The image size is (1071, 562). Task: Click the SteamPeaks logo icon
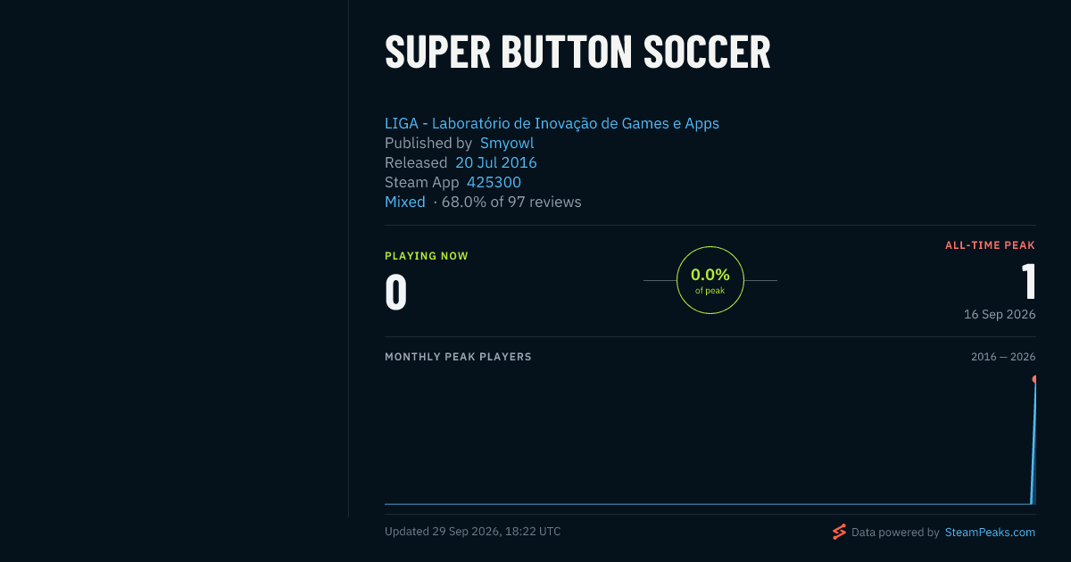(839, 532)
